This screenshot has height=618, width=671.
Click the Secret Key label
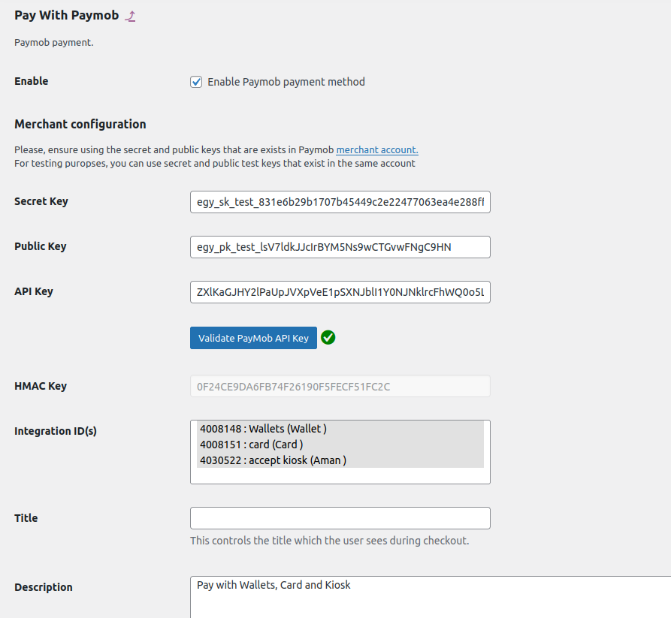(41, 201)
